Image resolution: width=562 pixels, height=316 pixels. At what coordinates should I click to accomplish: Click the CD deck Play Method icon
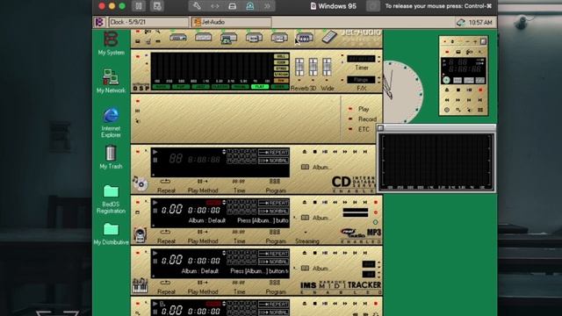coord(203,182)
